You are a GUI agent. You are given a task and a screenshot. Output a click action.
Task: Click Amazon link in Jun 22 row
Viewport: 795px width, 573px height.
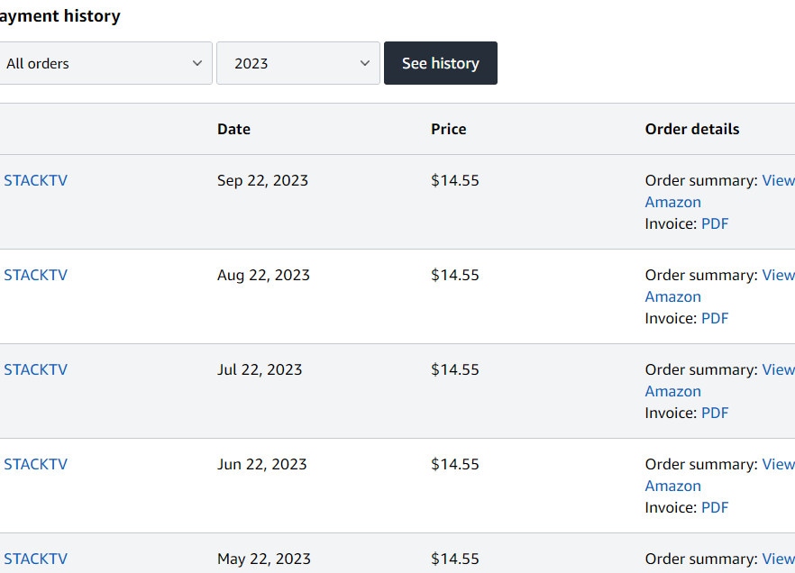(x=672, y=486)
